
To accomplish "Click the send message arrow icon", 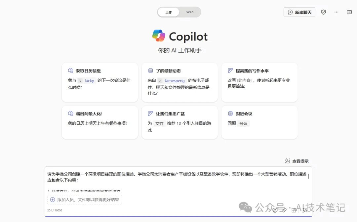I will (x=305, y=210).
